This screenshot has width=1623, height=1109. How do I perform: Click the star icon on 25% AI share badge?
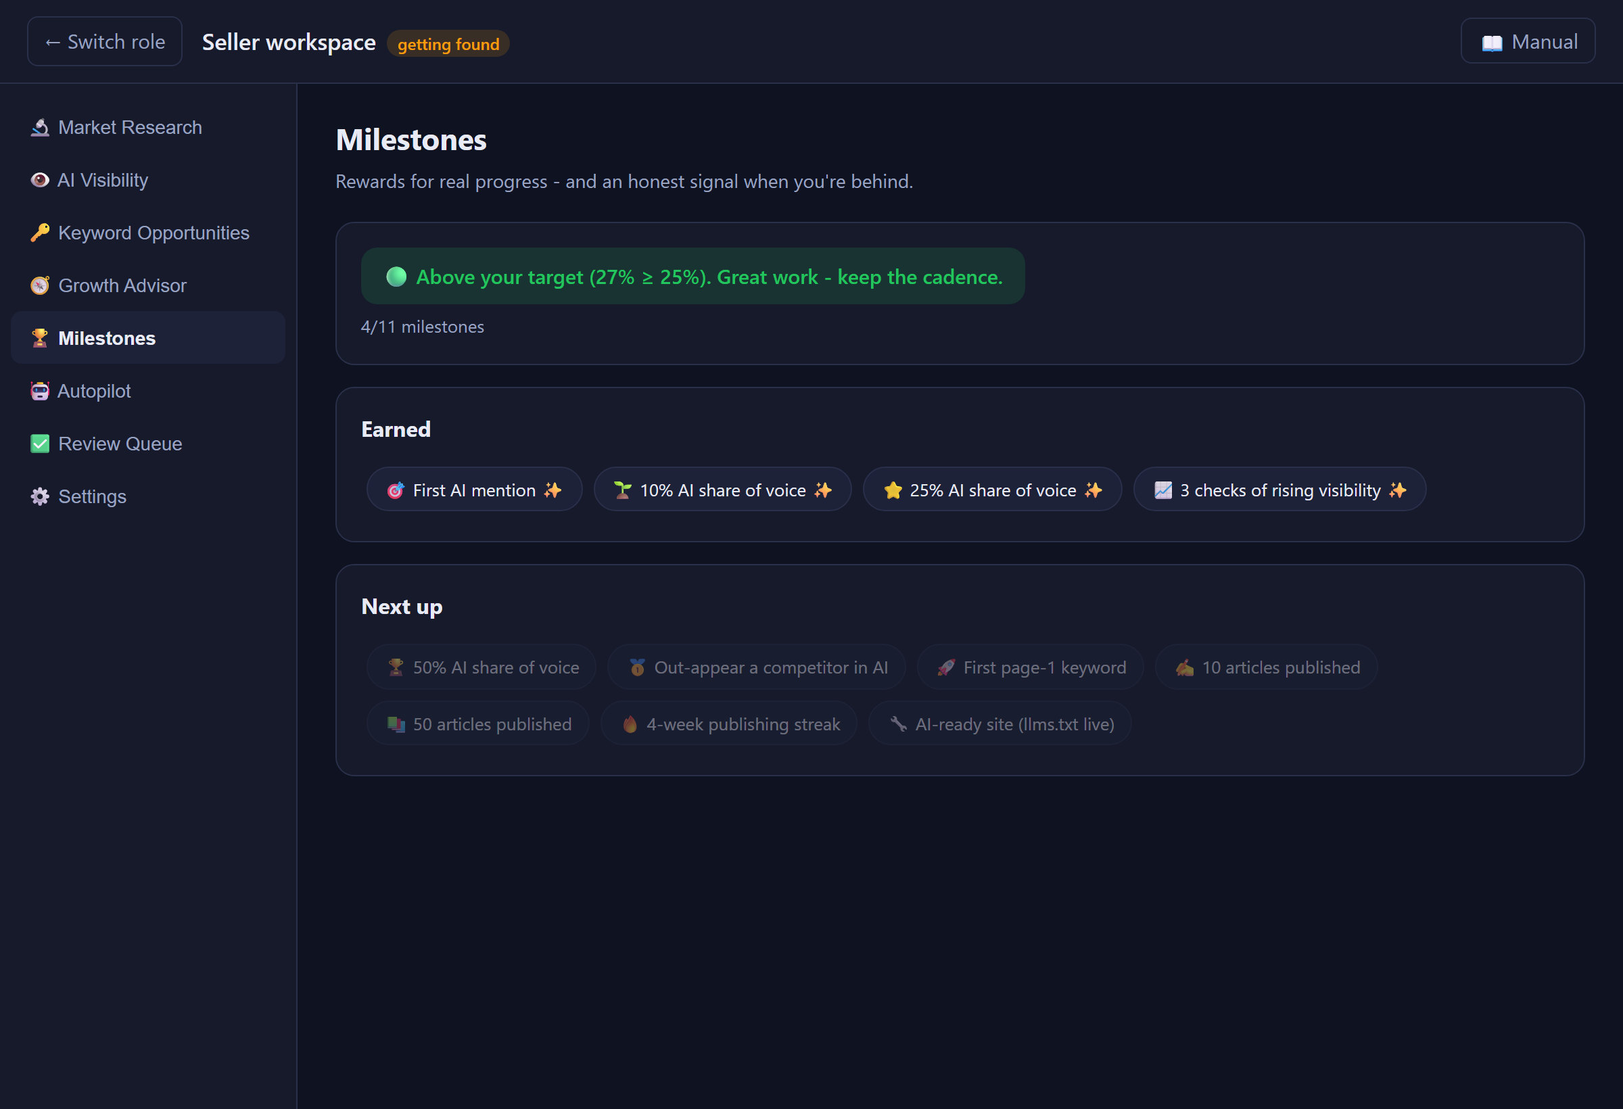click(893, 490)
